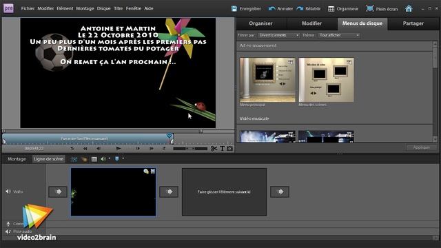Mute the Vidéo track speaker icon

pyautogui.click(x=8, y=192)
